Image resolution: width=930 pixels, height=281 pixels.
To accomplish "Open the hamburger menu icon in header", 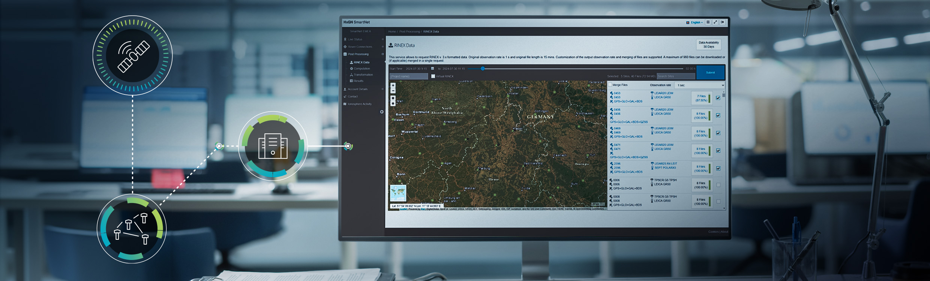I will [708, 22].
